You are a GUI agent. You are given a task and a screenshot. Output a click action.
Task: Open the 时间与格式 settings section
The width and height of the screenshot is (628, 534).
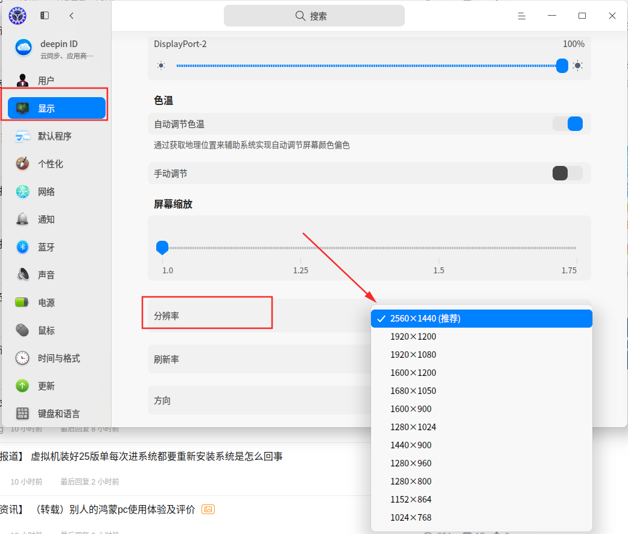pos(57,358)
